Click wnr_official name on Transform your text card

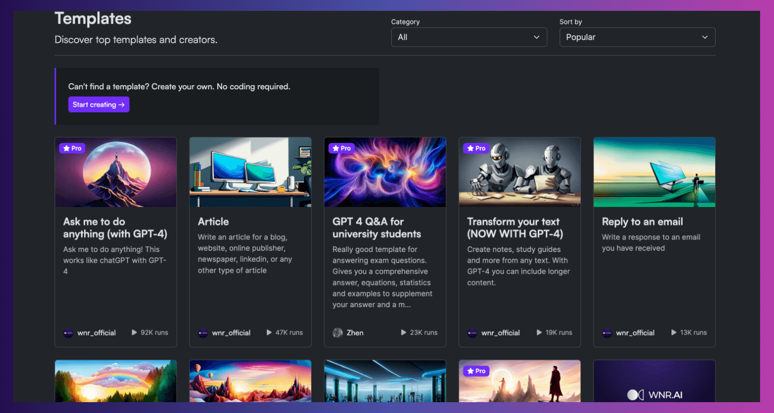coord(501,333)
